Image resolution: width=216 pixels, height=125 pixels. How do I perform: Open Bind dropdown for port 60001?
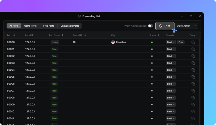click(x=171, y=49)
